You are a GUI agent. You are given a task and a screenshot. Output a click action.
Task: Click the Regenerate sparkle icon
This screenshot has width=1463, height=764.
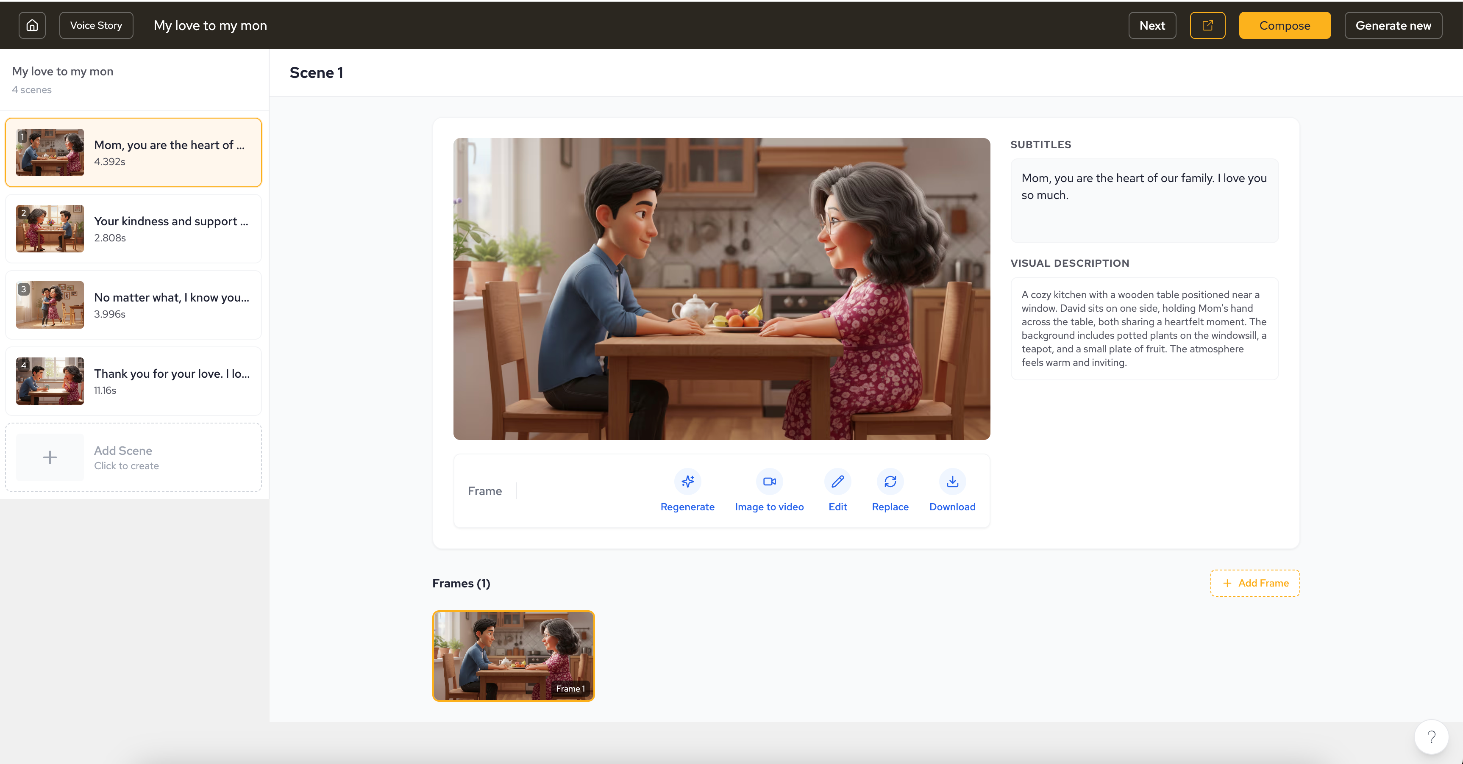pyautogui.click(x=687, y=482)
